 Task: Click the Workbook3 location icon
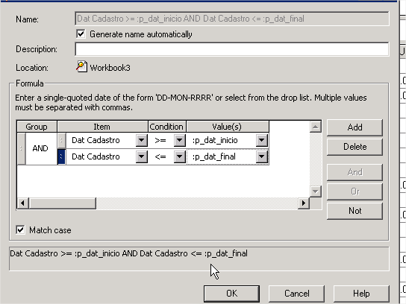(81, 67)
